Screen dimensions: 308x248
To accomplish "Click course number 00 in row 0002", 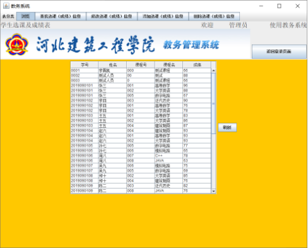I will (x=141, y=75).
